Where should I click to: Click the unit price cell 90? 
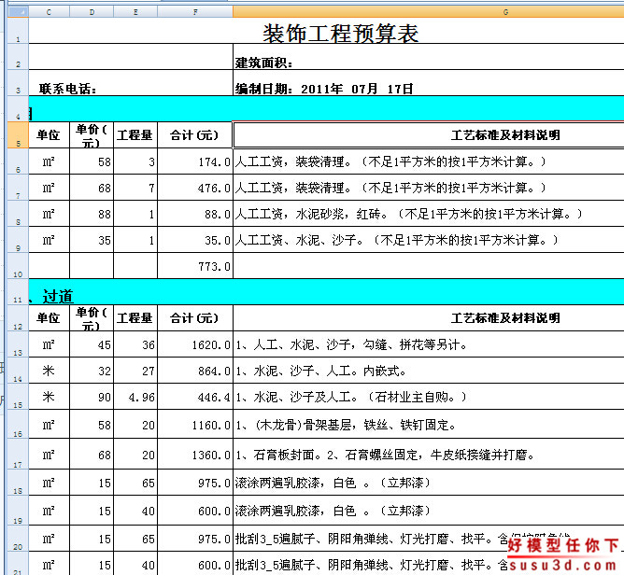point(92,397)
